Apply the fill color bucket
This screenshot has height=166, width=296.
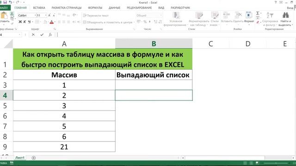(x=45, y=22)
